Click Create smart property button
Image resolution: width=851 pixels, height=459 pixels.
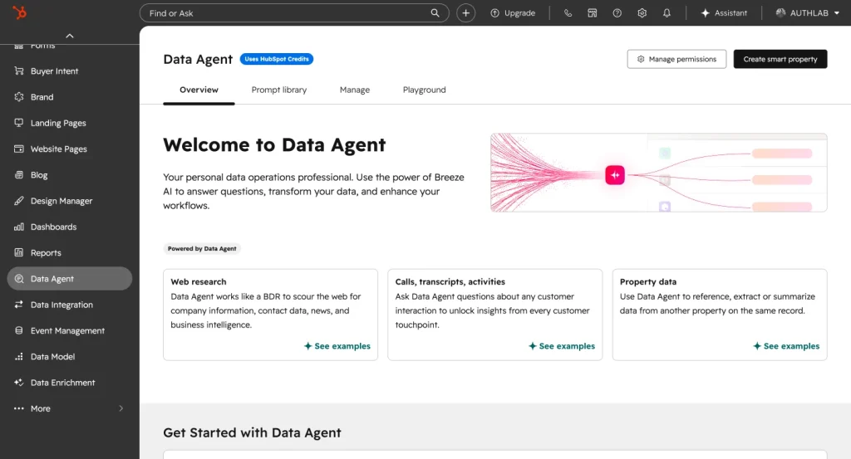pyautogui.click(x=780, y=59)
